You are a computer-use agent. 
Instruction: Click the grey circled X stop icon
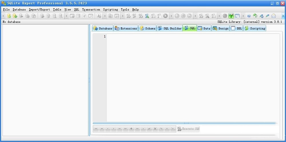[x=165, y=16]
